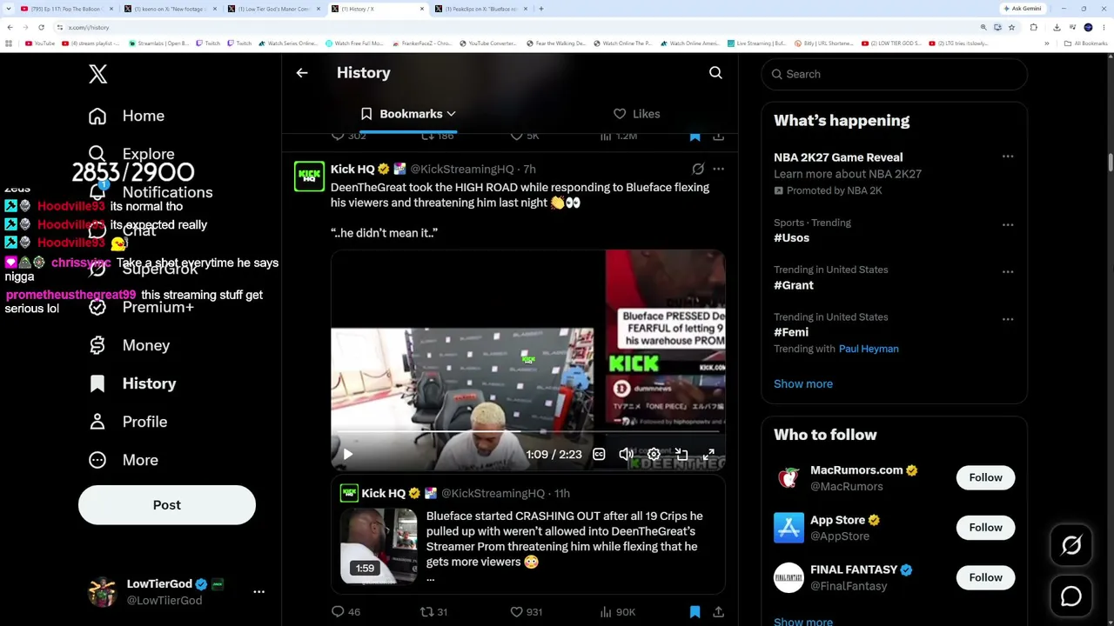The height and width of the screenshot is (626, 1114).
Task: Open options for NBA 2K27 Game Reveal trend
Action: tap(1008, 156)
